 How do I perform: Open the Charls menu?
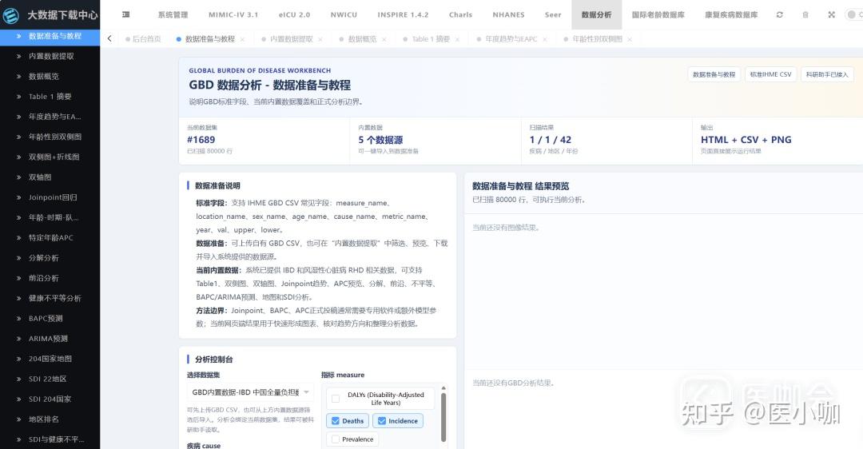coord(461,15)
